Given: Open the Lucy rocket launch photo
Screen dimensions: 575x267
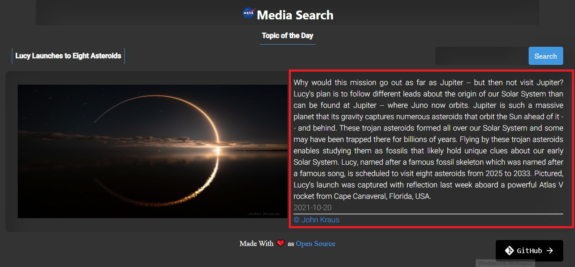Looking at the screenshot, I should point(153,152).
